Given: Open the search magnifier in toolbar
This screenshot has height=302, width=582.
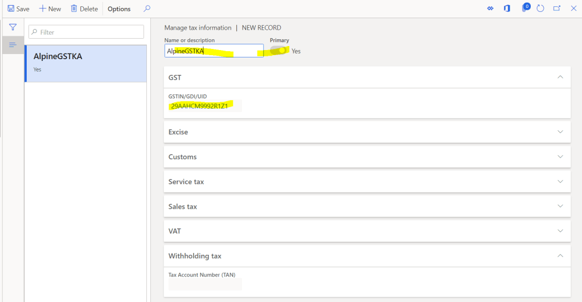Looking at the screenshot, I should 147,9.
